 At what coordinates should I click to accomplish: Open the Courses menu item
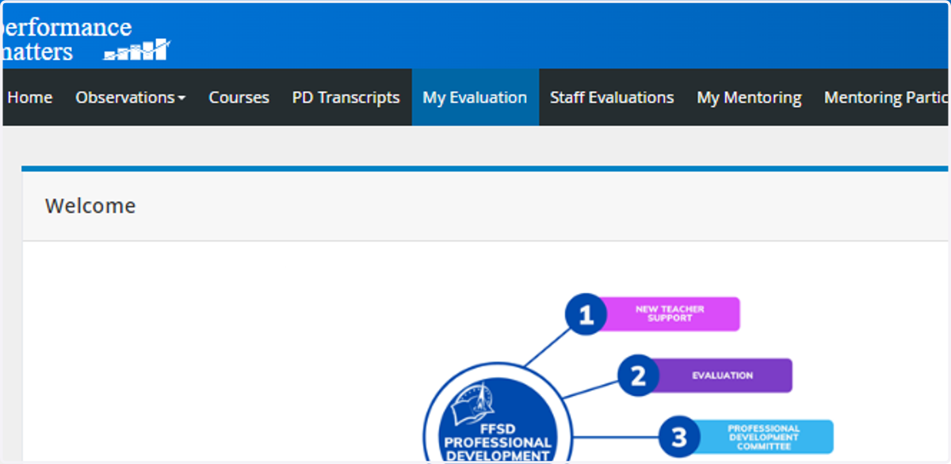(x=239, y=97)
